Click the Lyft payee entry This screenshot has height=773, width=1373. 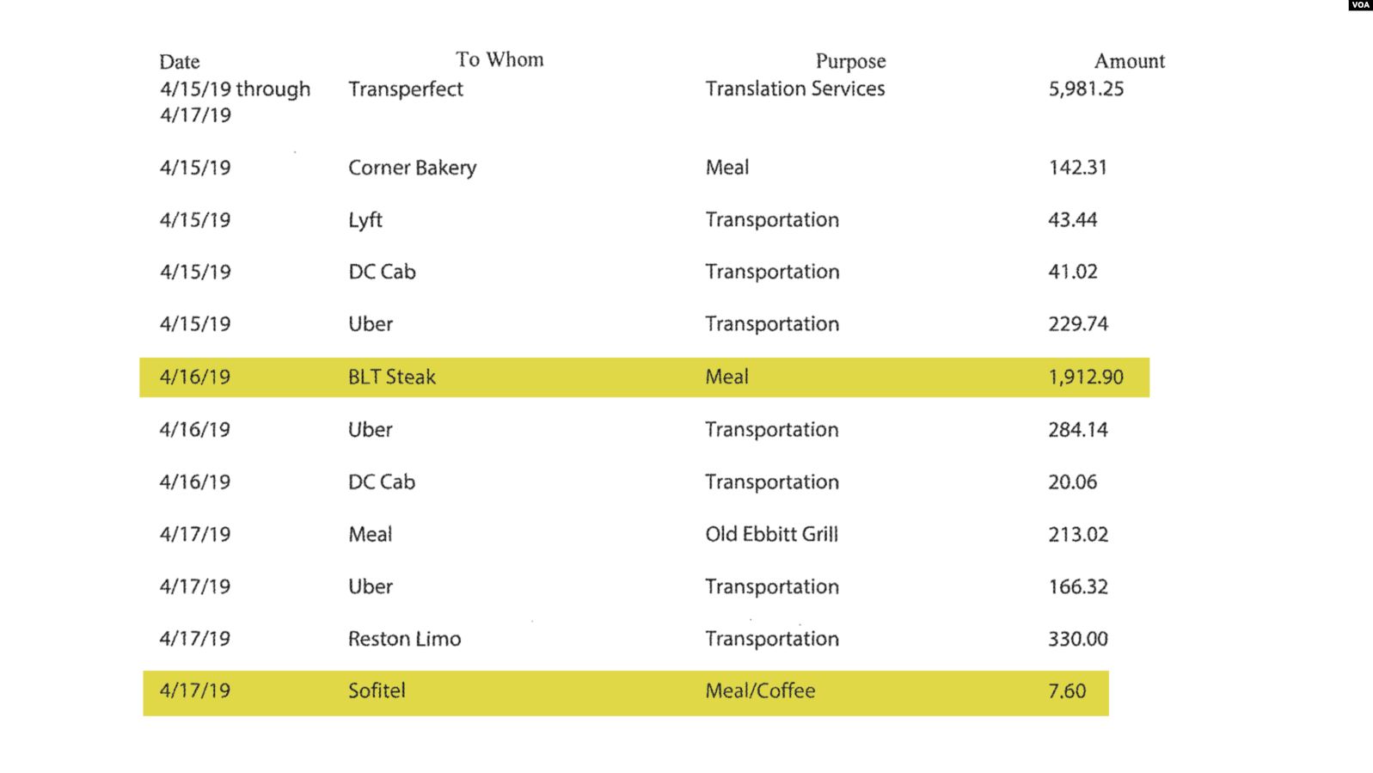[365, 220]
